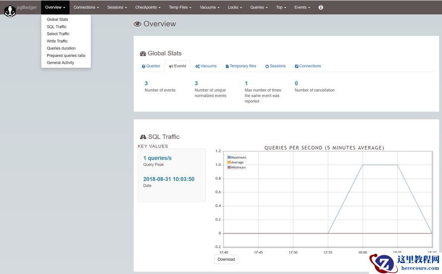This screenshot has height=274, width=442.
Task: Choose Prepared queries ratio menu entry
Action: [66, 55]
